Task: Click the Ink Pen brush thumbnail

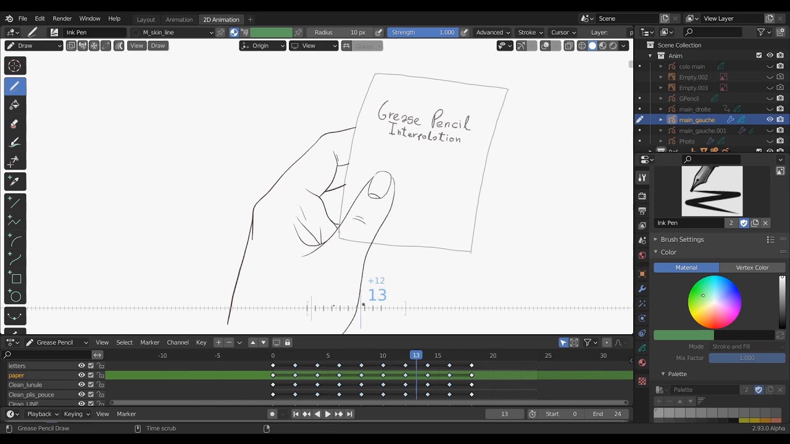Action: click(x=712, y=191)
